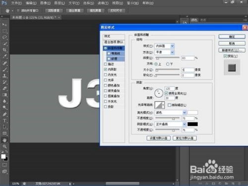Uncheck the 斜面和浮雕 style checkbox
248x186 pixels.
click(x=106, y=48)
